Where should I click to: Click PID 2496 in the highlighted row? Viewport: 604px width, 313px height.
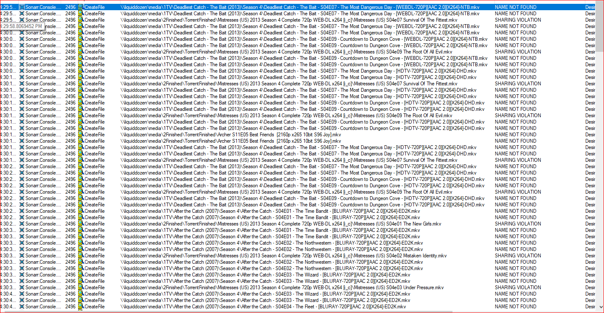[x=70, y=7]
